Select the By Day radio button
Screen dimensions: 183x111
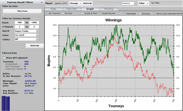[63, 13]
